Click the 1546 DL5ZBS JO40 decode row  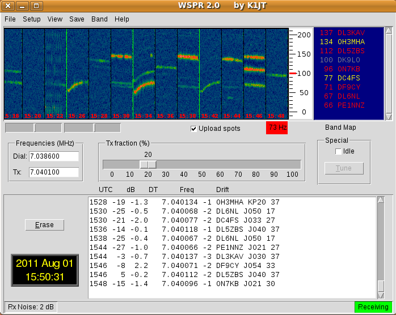(x=184, y=275)
